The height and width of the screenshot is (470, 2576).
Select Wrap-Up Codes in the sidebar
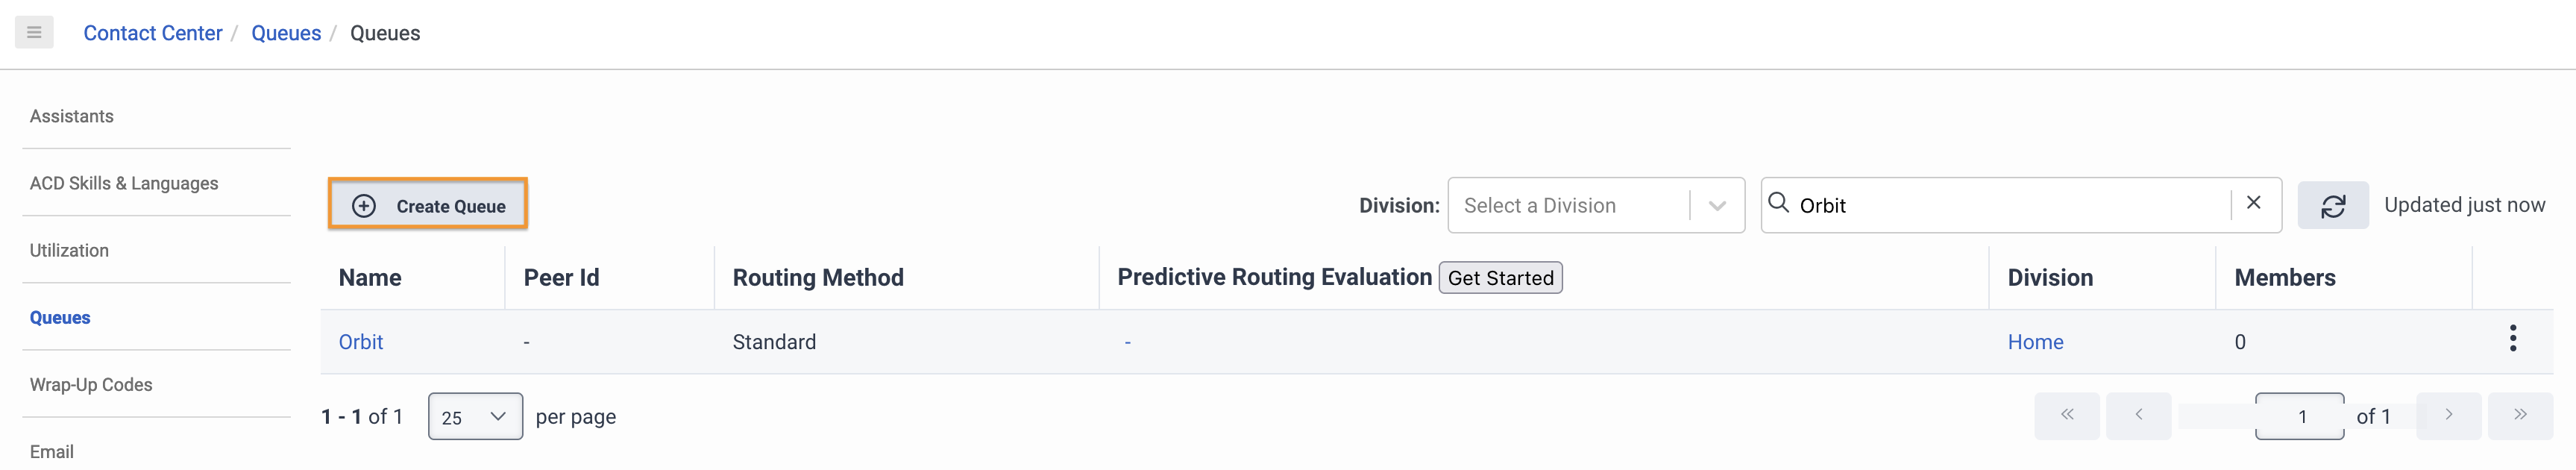pyautogui.click(x=91, y=385)
